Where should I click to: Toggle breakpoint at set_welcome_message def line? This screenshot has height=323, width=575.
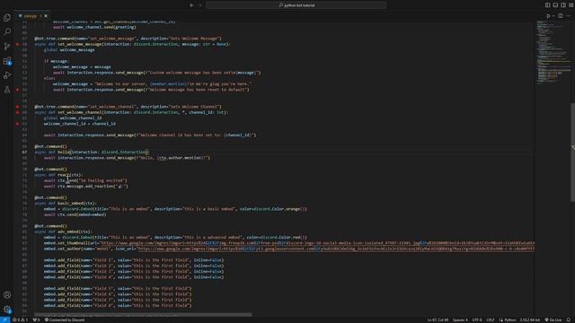coord(17,44)
